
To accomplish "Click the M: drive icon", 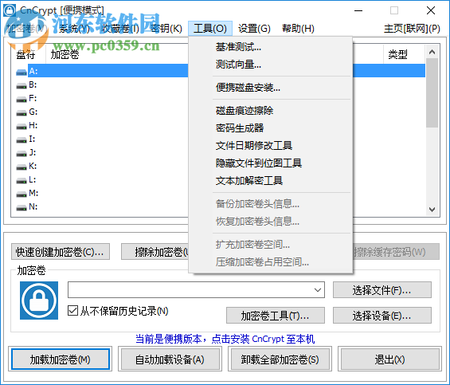I will (22, 194).
